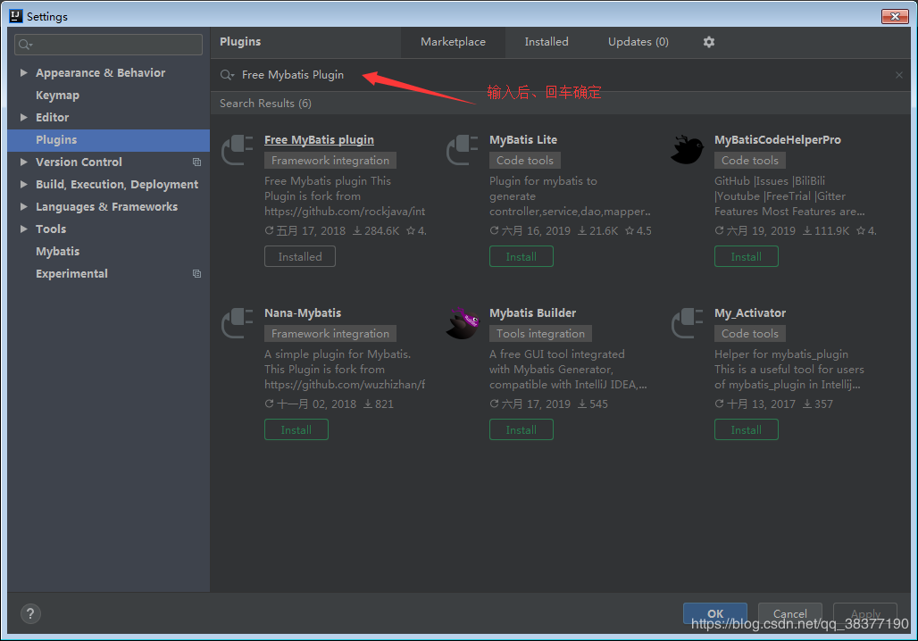The height and width of the screenshot is (641, 918).
Task: Click Code tools tag under My_Activator
Action: [750, 334]
